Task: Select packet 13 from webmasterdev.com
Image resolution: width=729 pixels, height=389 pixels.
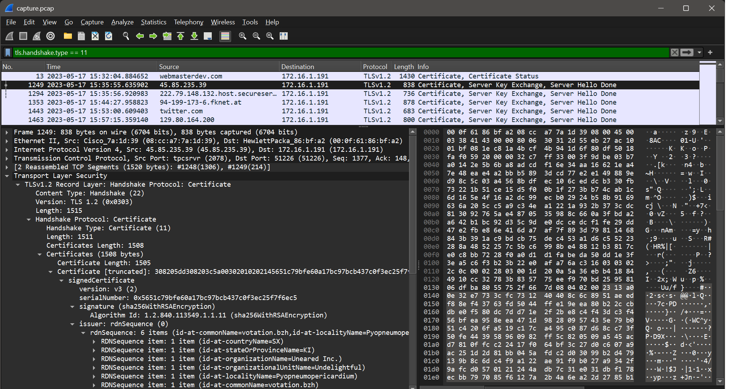Action: point(350,76)
